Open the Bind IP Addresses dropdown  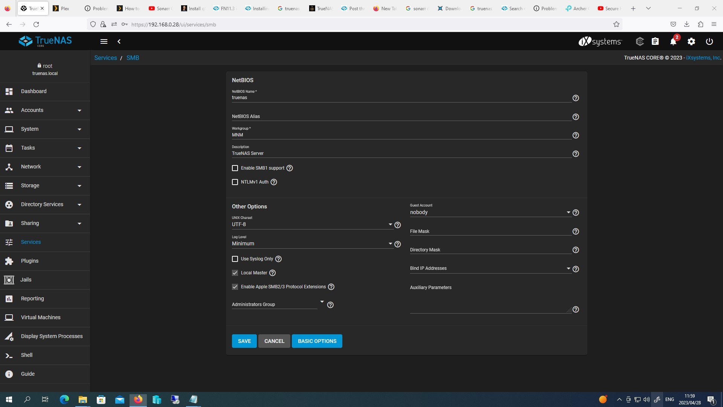(x=490, y=268)
